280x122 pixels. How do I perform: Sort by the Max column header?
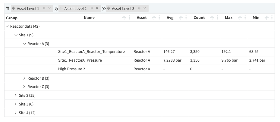pos(229,18)
